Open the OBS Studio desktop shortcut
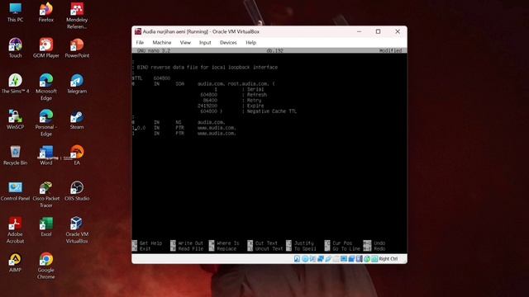The height and width of the screenshot is (297, 529). pyautogui.click(x=77, y=191)
